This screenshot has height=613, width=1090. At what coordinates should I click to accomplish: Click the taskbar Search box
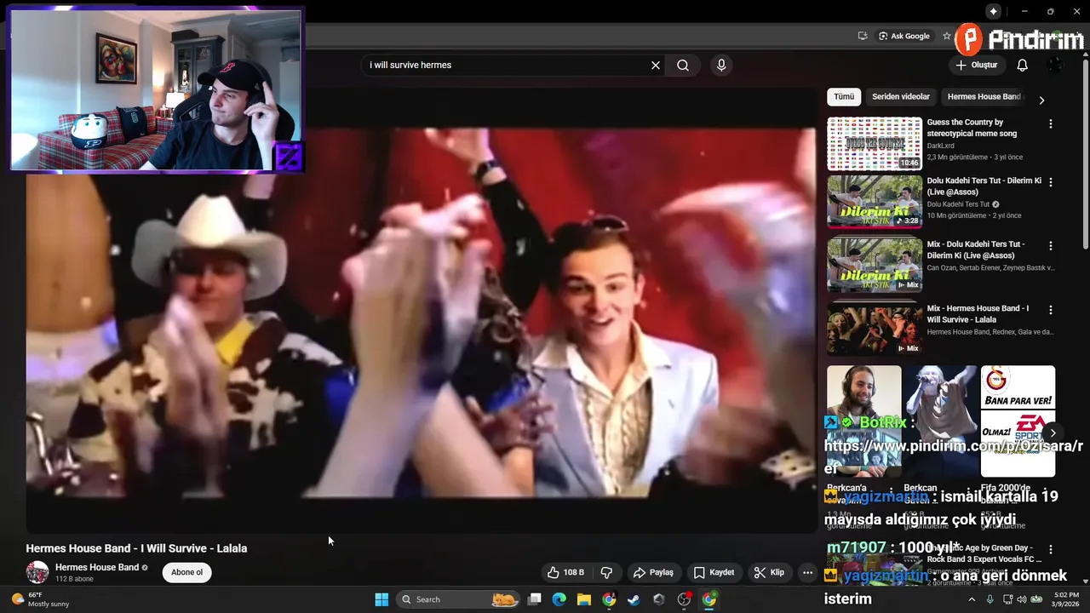tap(458, 599)
